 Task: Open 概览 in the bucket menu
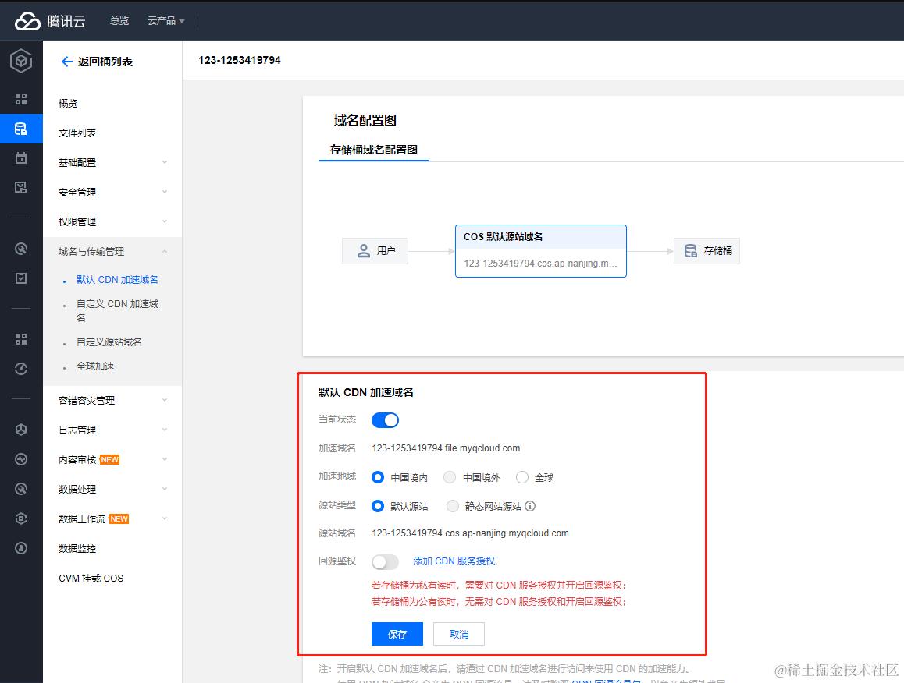pyautogui.click(x=68, y=103)
